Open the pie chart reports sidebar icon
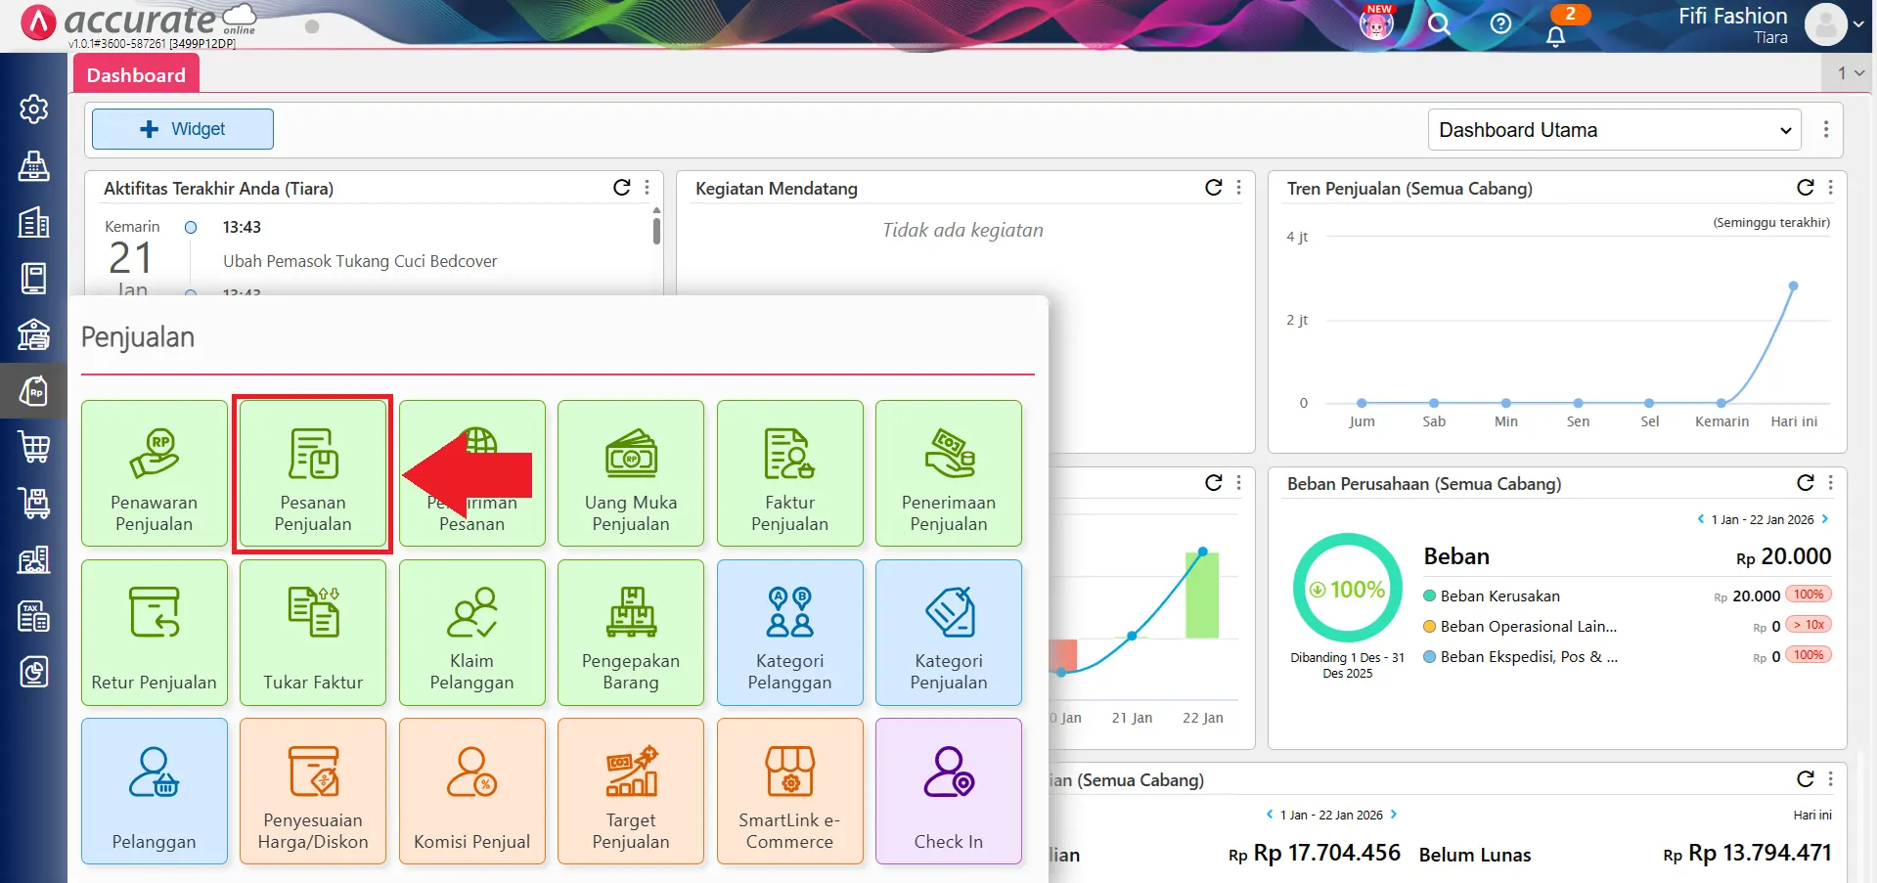Image resolution: width=1877 pixels, height=883 pixels. click(x=34, y=672)
